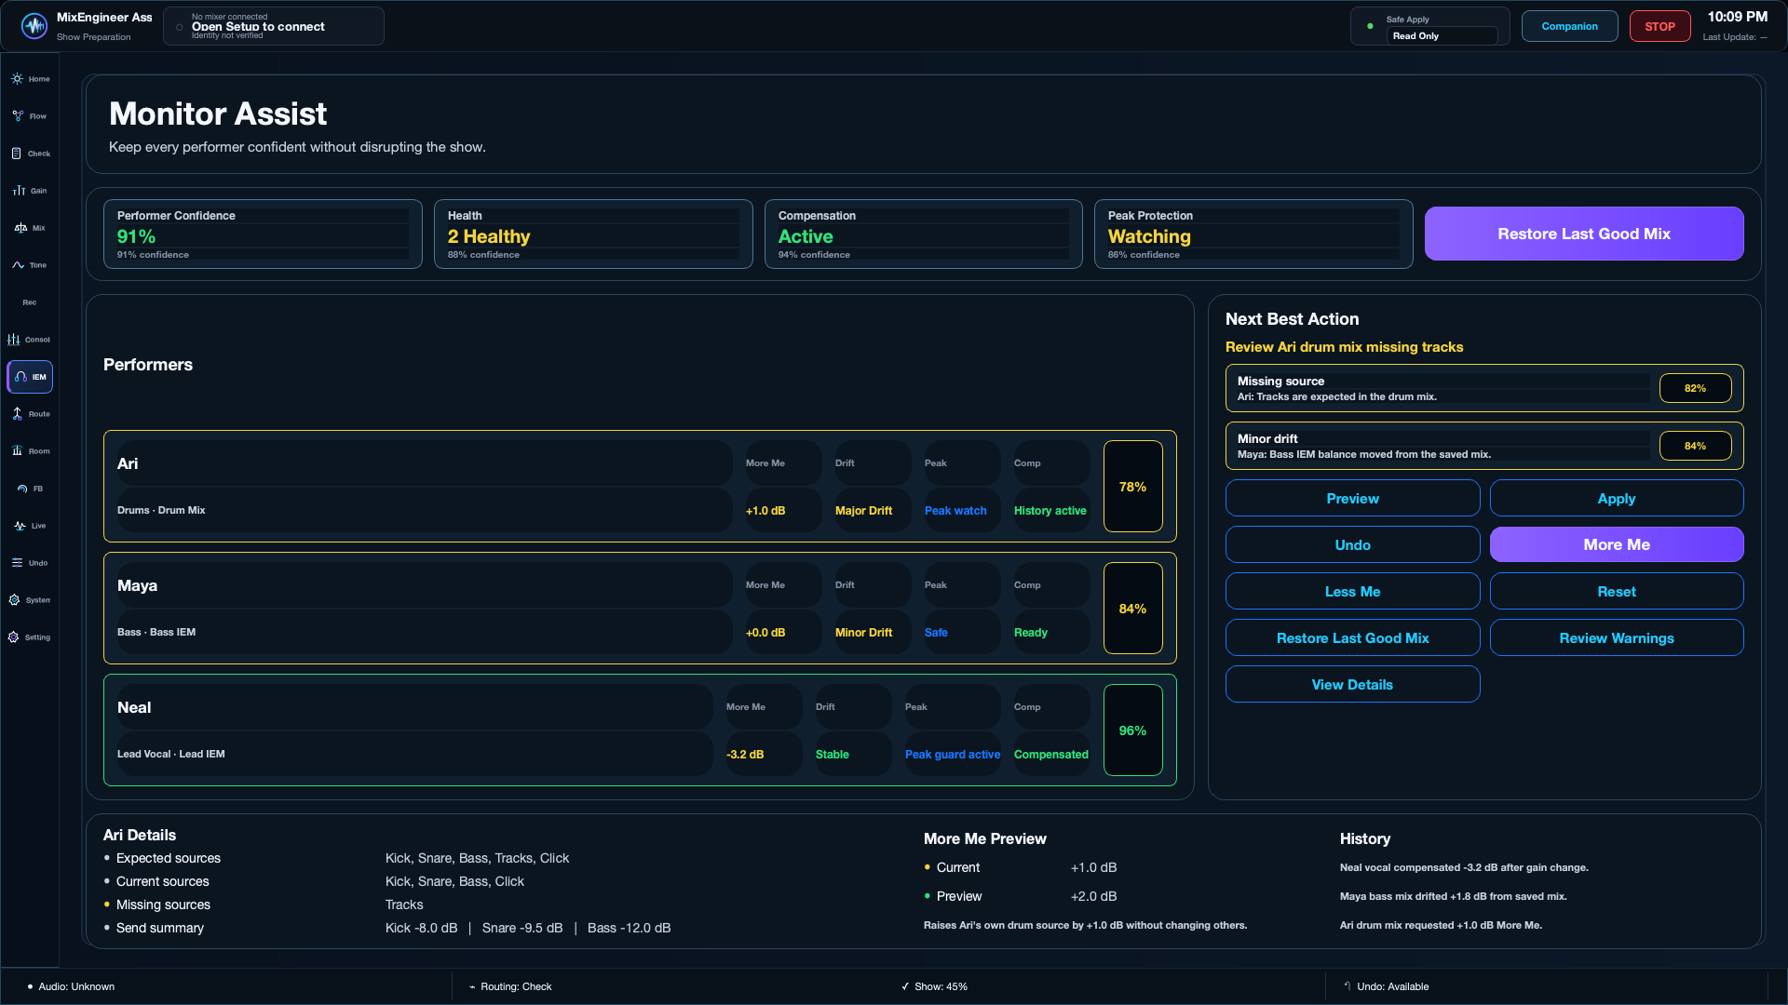
Task: Click the Neal vocal compensated history entry
Action: pos(1464,867)
